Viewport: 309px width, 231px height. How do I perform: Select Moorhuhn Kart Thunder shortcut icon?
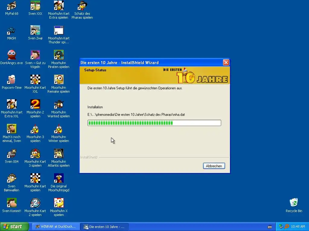point(59,35)
